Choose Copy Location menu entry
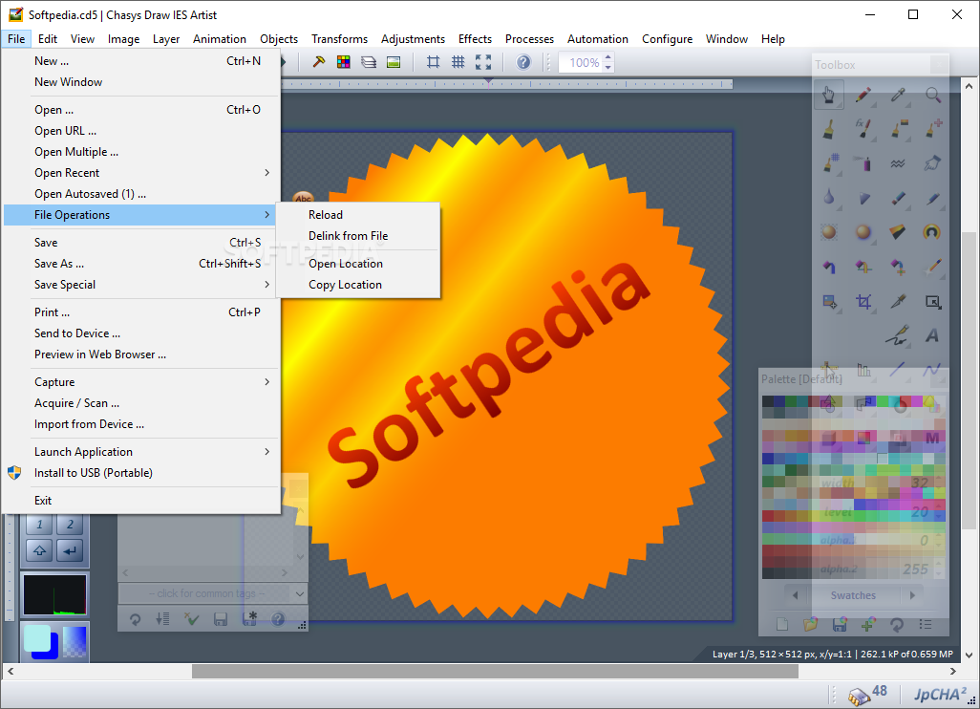 358,285
